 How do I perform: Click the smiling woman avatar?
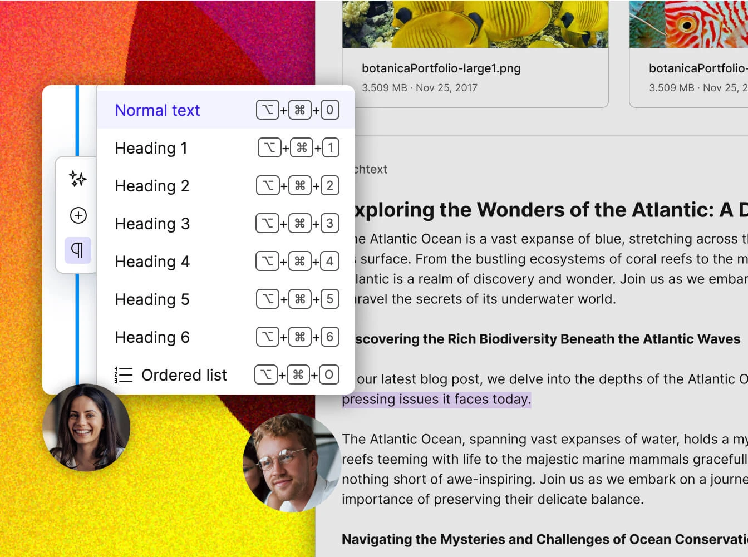[86, 427]
